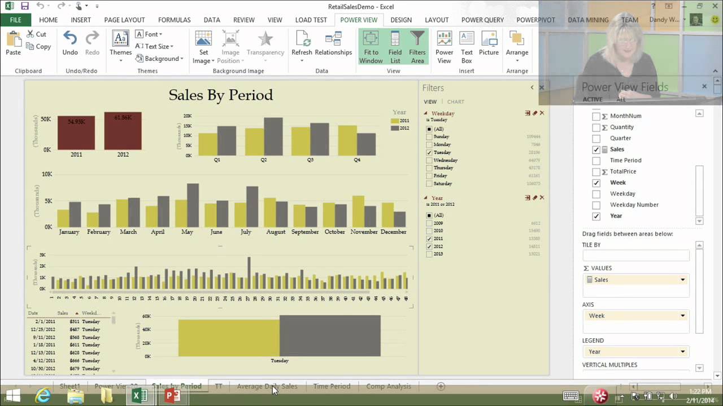Toggle the Filters Area button

click(417, 47)
